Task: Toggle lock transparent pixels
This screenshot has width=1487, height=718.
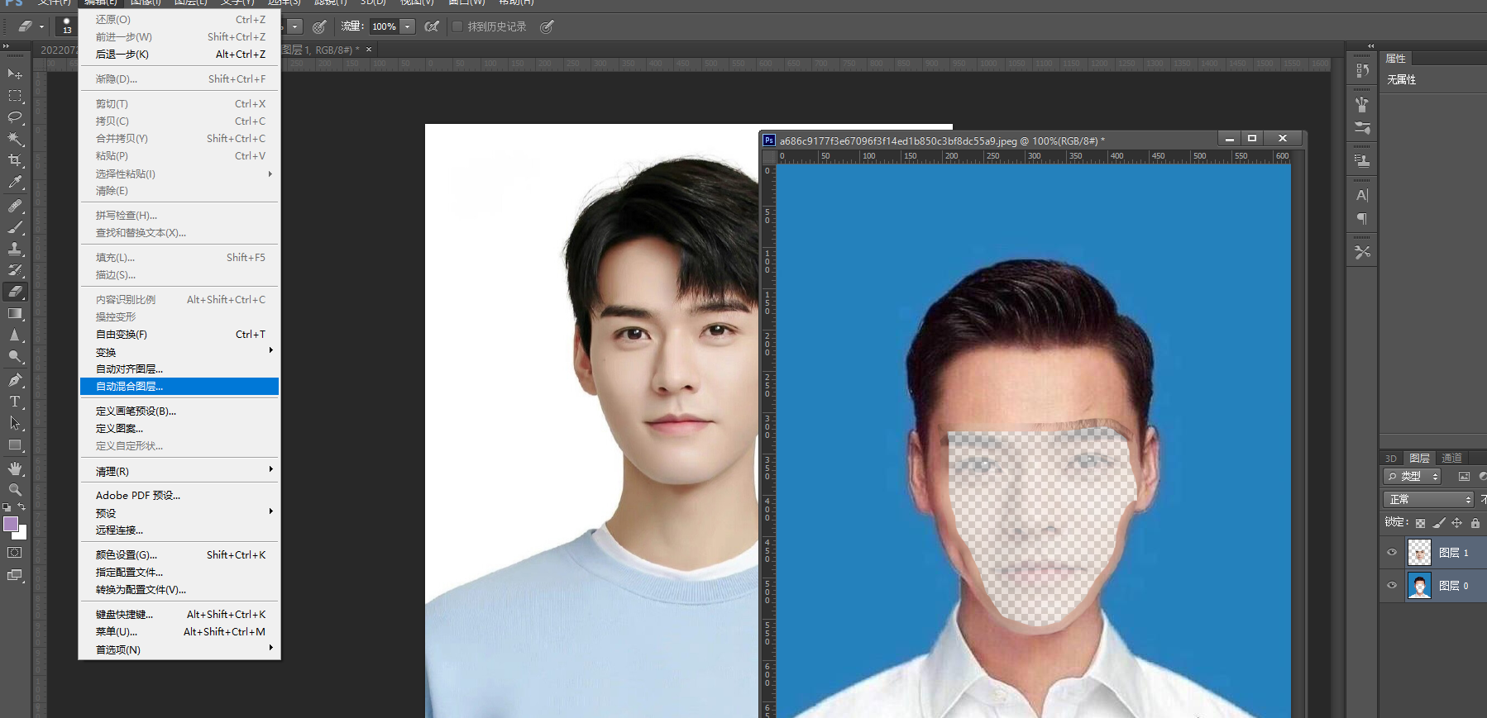Action: click(1420, 523)
